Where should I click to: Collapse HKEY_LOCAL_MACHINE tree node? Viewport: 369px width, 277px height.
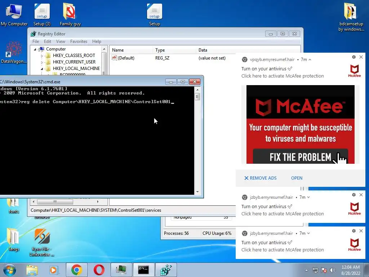pos(42,69)
